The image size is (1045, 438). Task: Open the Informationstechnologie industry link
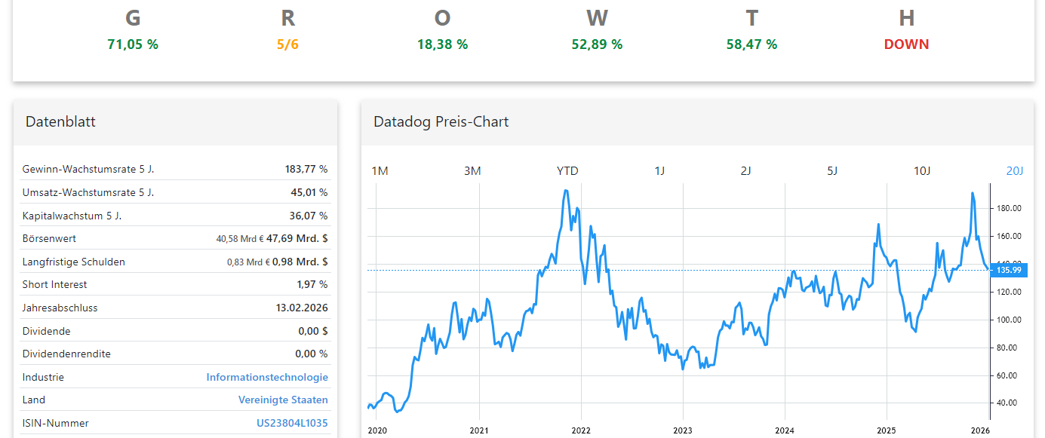(x=267, y=377)
